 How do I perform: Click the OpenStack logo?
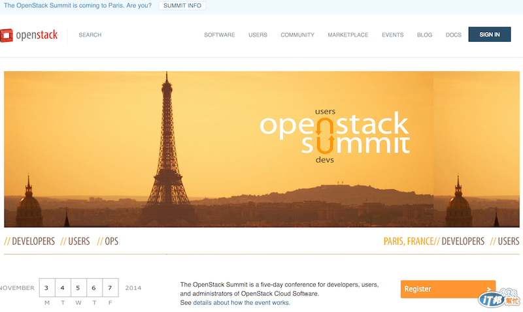[29, 35]
